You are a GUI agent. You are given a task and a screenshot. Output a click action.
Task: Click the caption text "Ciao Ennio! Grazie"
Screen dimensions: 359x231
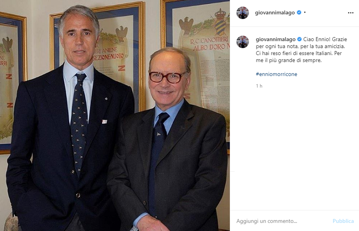[325, 39]
